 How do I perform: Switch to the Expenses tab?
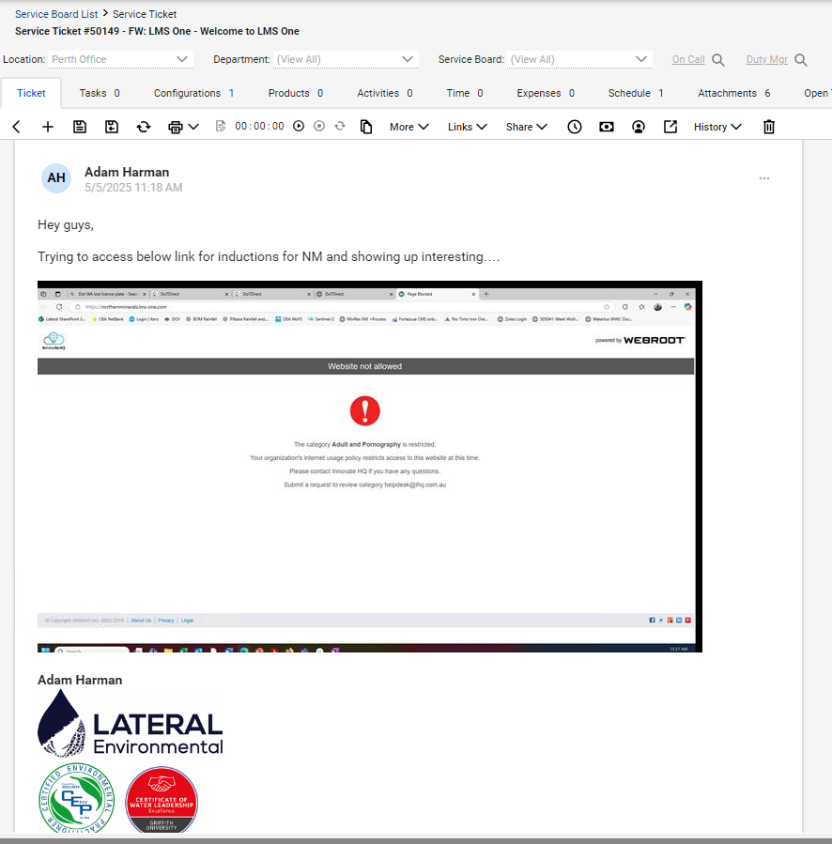coord(546,93)
